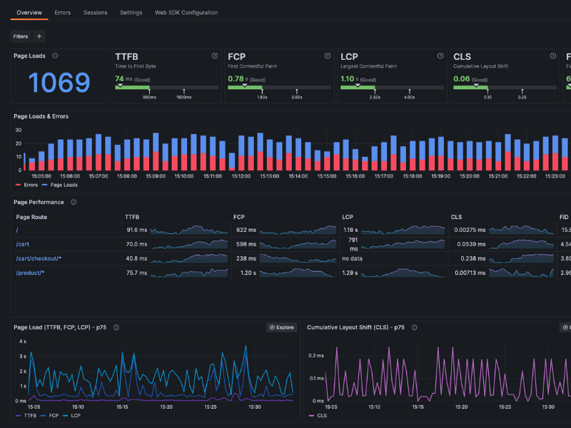The width and height of the screenshot is (571, 428).
Task: Click the 1.29 s LCP cell
Action: [x=350, y=272]
